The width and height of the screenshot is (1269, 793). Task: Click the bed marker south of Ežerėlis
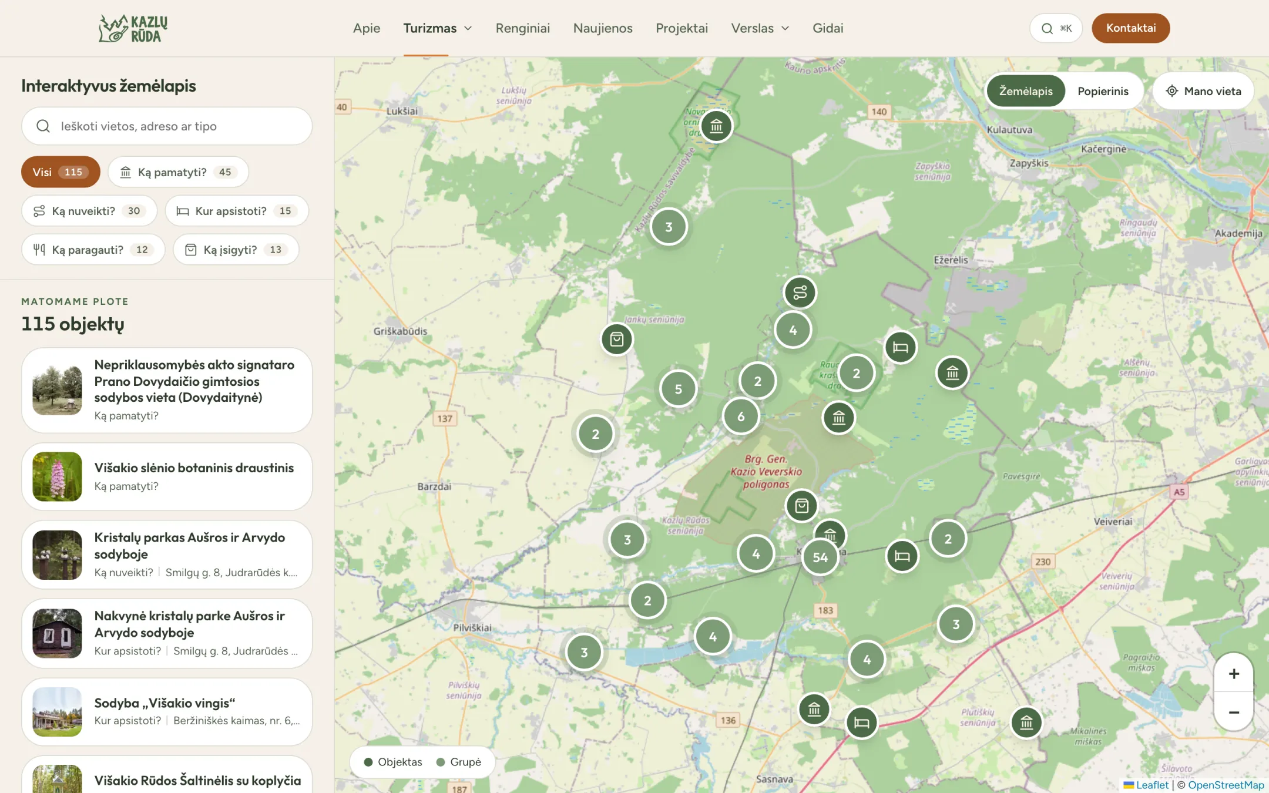coord(900,347)
